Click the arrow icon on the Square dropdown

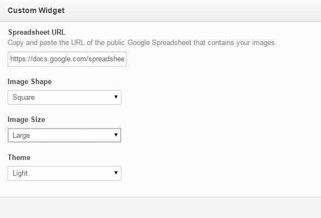tap(116, 97)
